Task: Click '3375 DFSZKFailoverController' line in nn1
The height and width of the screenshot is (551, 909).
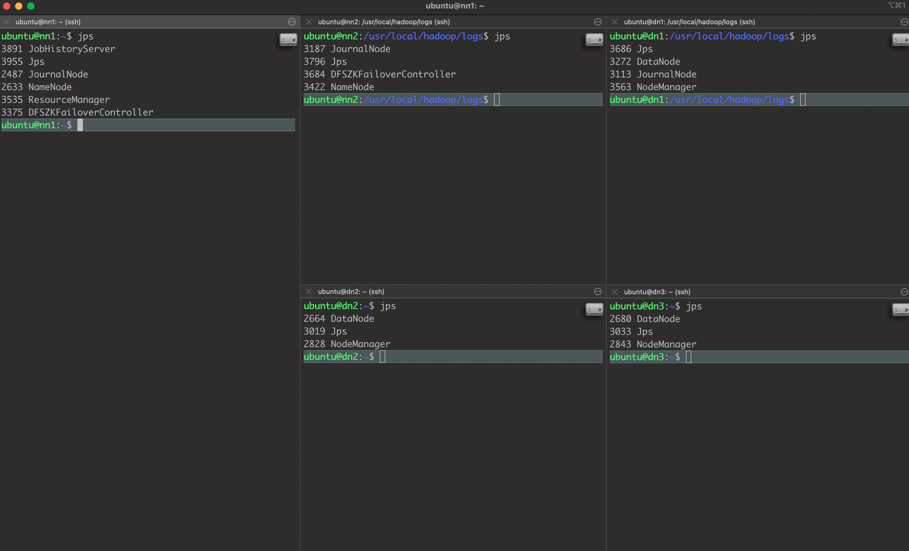Action: [77, 112]
